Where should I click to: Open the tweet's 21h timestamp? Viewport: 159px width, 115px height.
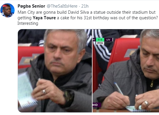point(85,6)
